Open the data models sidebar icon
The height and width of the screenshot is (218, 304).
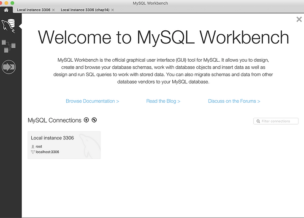(8, 46)
